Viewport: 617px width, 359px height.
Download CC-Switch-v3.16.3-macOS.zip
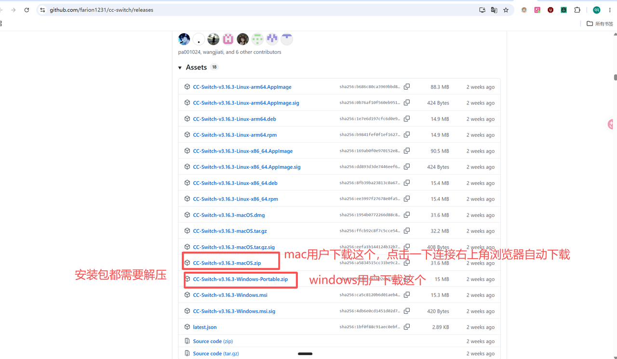coord(227,263)
